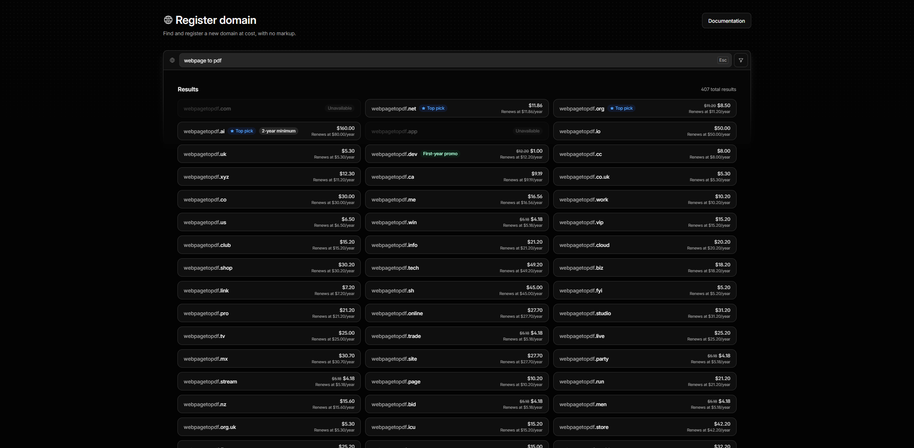Screen dimensions: 914x448
Task: Click the Top pick badge on webpagetopdf.ai
Action: coord(242,131)
